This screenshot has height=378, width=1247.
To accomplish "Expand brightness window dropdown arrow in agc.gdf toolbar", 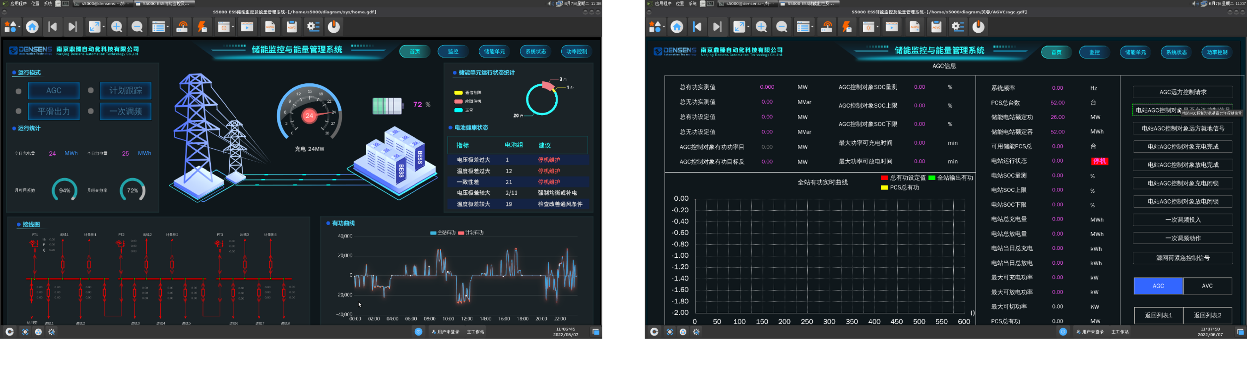I will click(x=878, y=27).
